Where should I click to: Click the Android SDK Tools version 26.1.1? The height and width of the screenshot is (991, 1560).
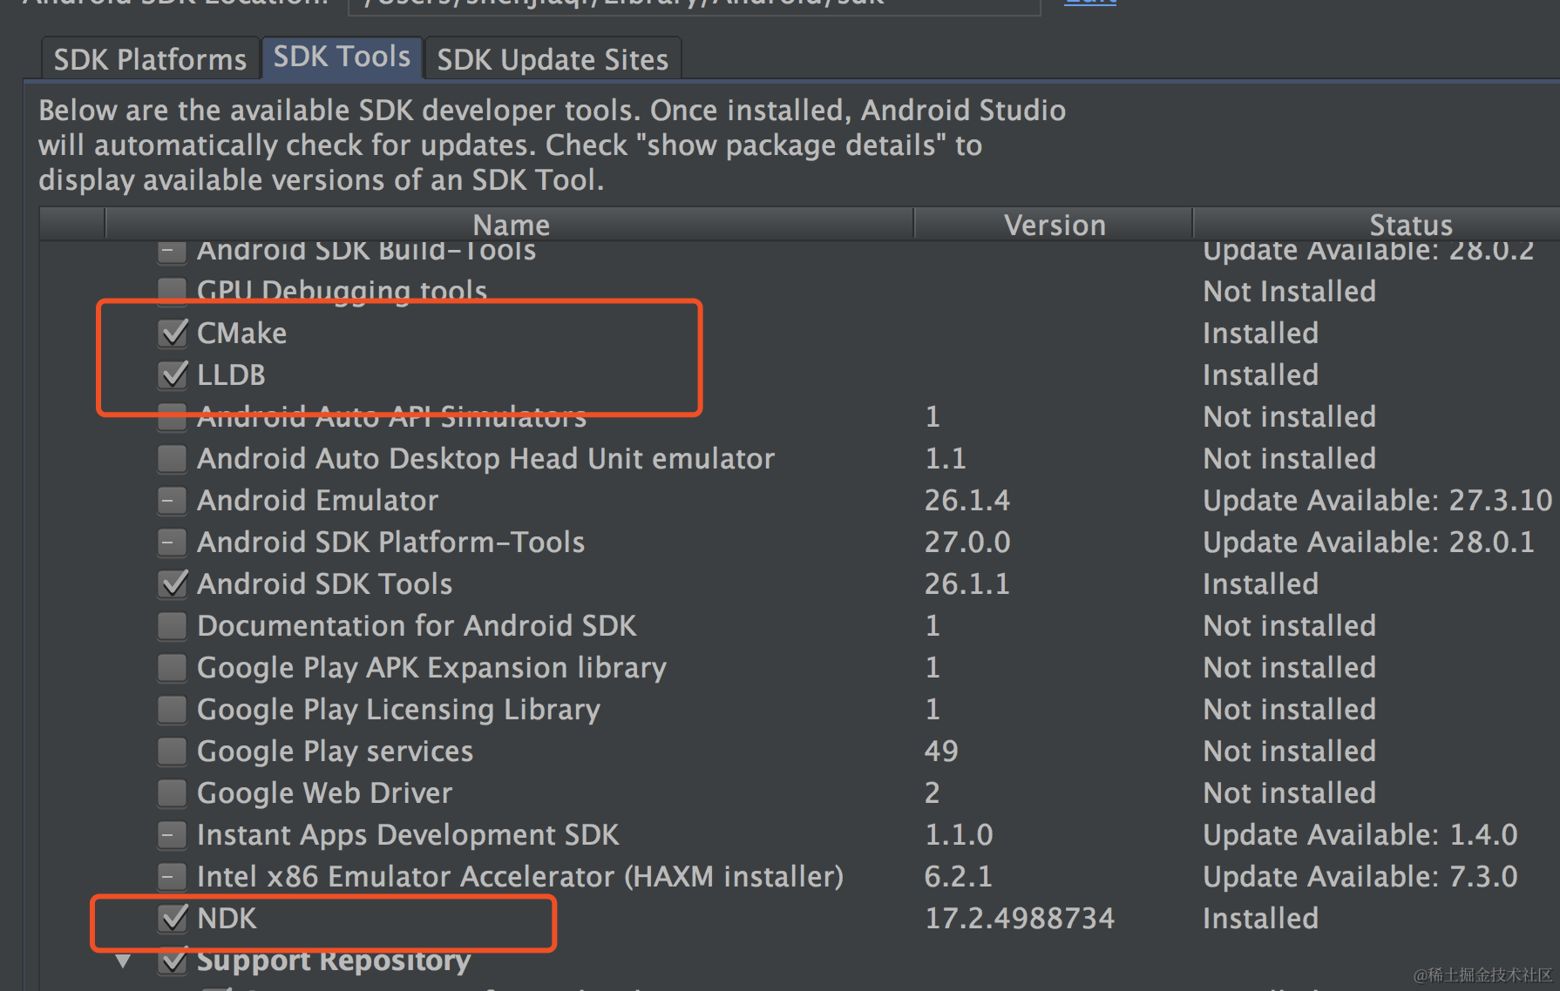(967, 583)
